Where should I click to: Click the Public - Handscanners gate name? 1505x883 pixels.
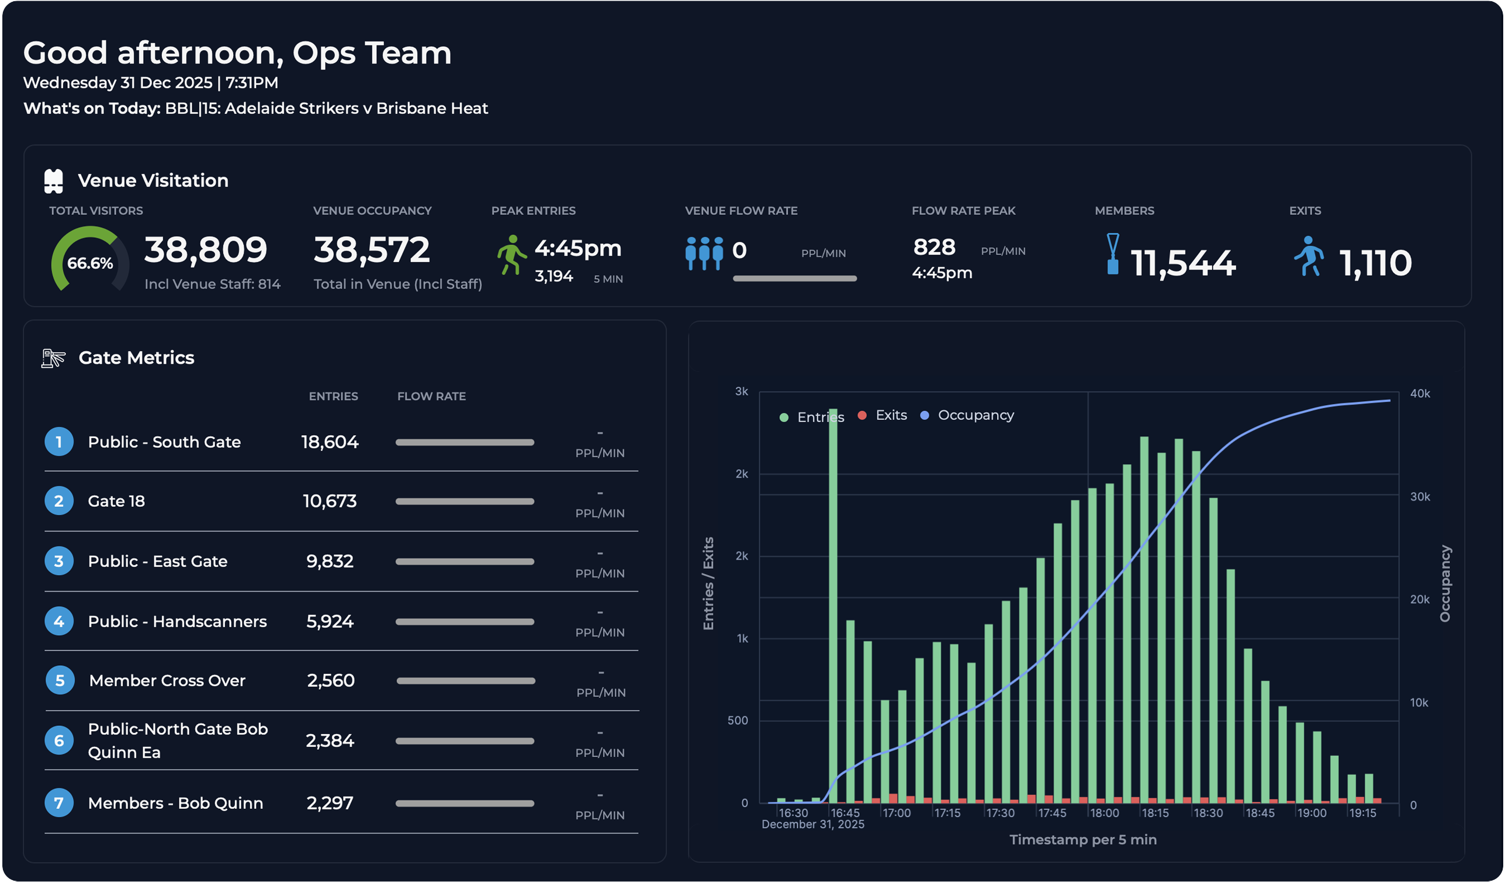click(x=177, y=622)
